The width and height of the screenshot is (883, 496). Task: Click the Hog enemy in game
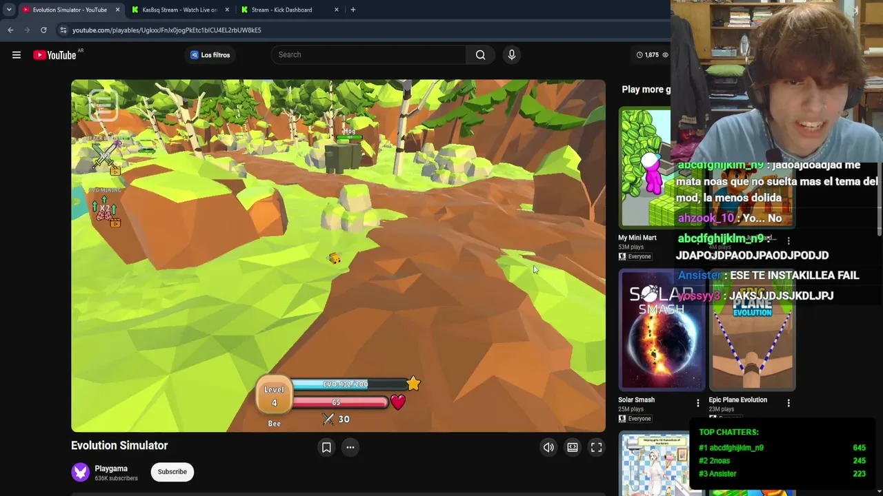343,157
